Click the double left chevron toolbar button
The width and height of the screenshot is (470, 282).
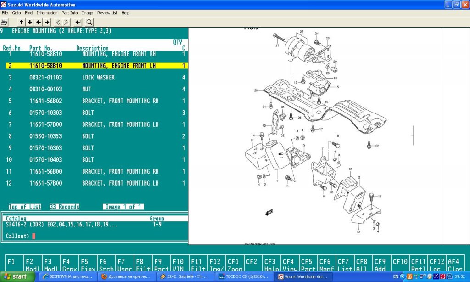coord(58,22)
